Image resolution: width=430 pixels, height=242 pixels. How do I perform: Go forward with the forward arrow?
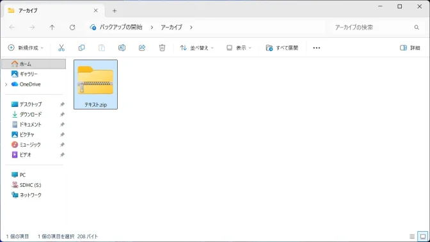(x=32, y=27)
